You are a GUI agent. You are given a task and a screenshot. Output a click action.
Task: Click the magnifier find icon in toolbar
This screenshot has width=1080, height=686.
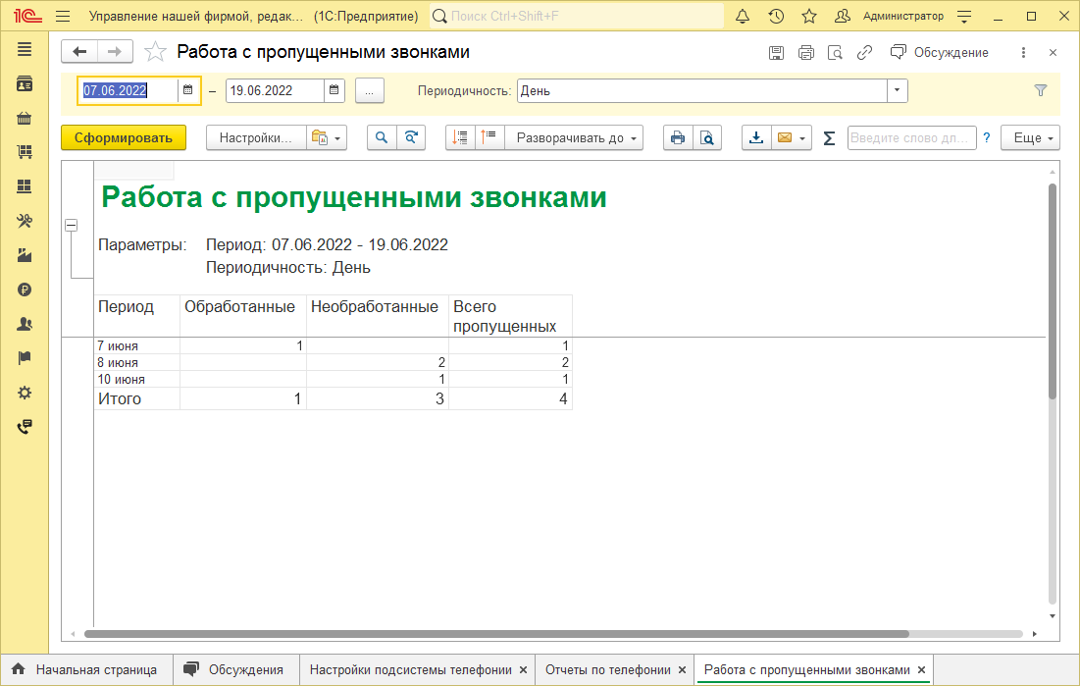point(382,138)
